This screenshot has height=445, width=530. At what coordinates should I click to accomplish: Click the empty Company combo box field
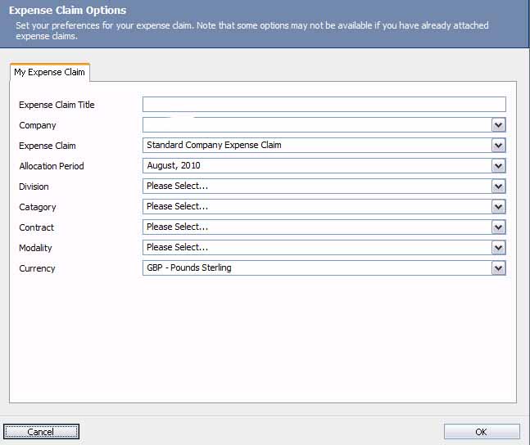click(x=316, y=125)
